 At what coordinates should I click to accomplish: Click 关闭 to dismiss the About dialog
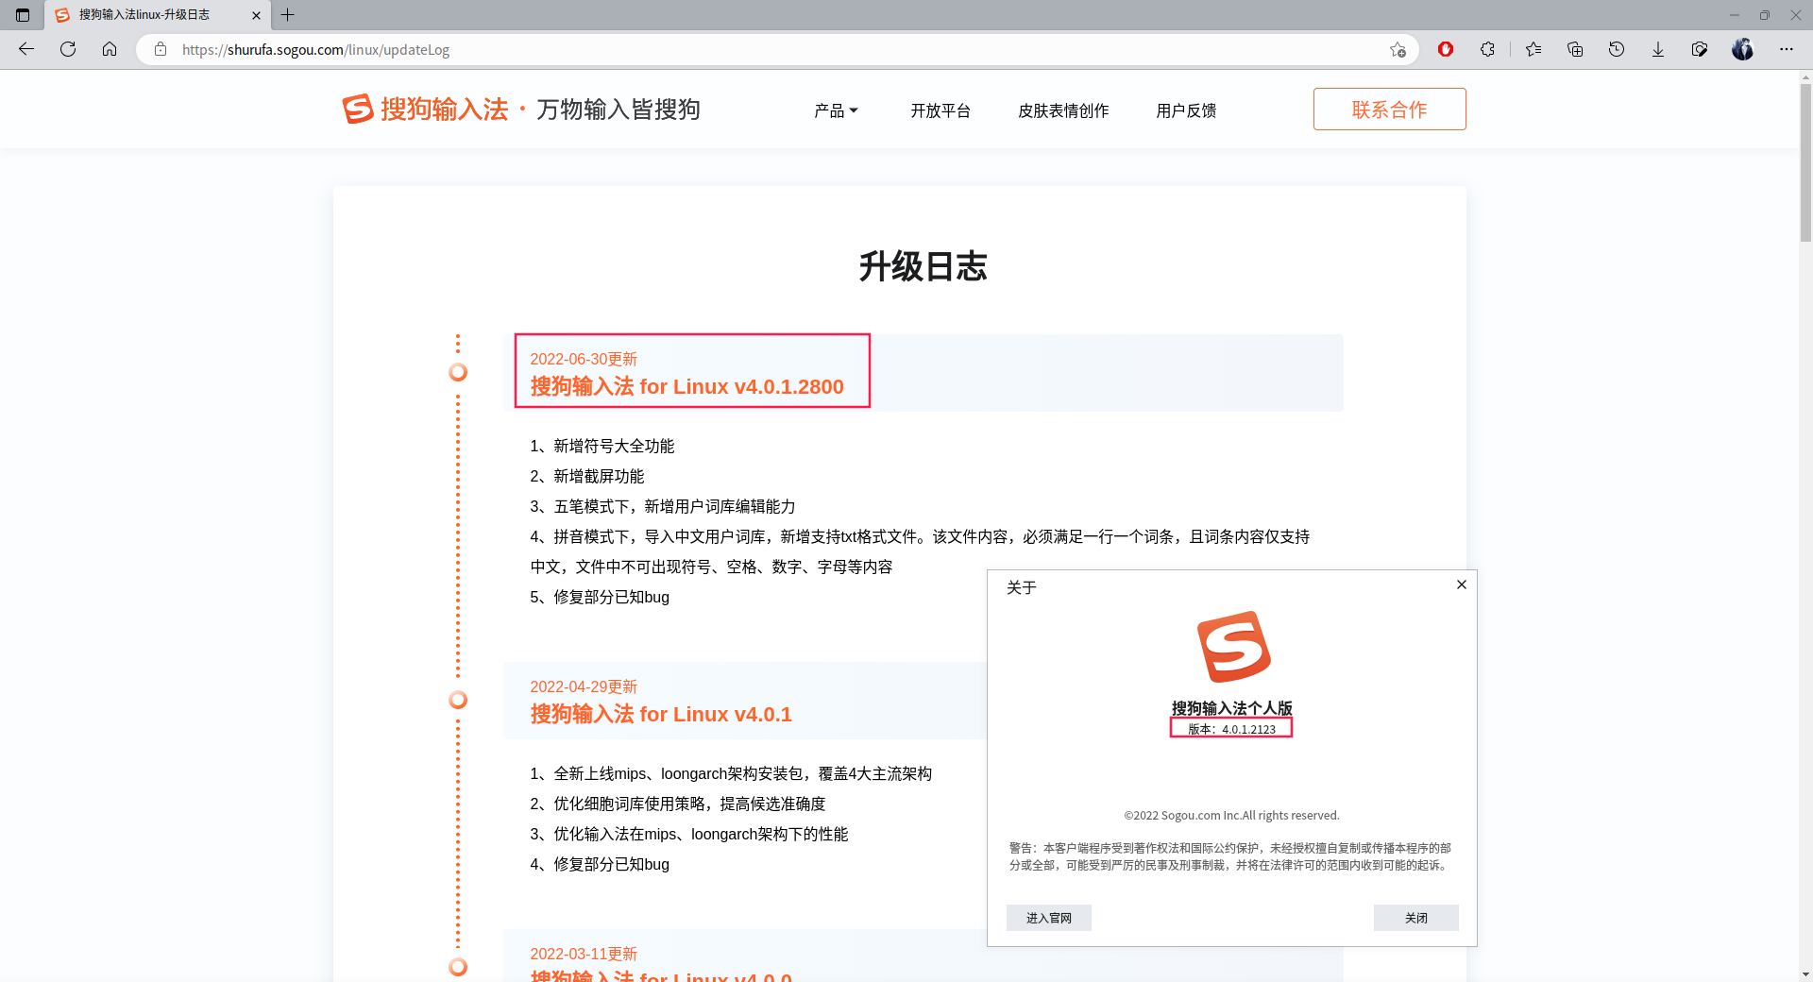[1415, 917]
